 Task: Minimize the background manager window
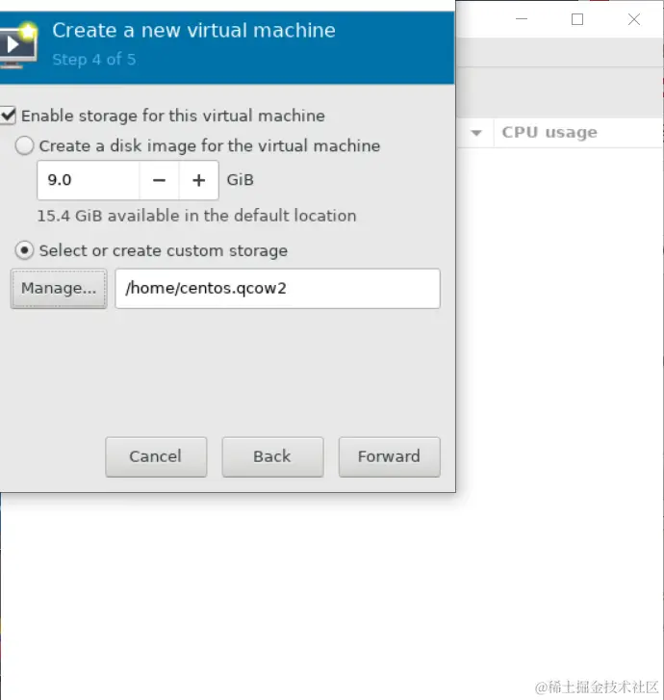tap(522, 19)
